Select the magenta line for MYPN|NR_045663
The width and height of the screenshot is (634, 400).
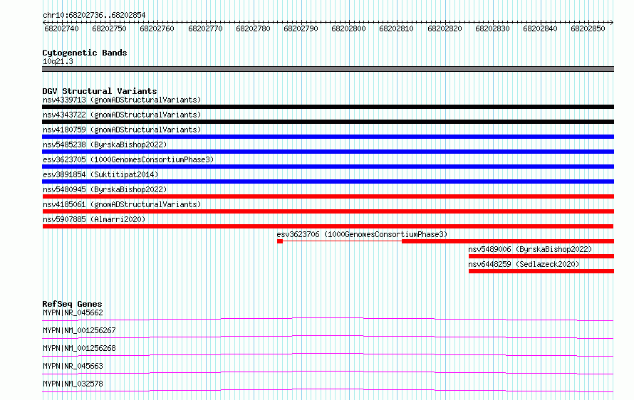click(x=328, y=372)
